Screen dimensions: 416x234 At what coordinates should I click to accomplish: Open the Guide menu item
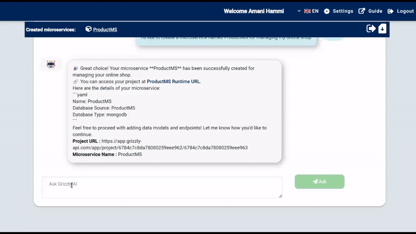375,11
